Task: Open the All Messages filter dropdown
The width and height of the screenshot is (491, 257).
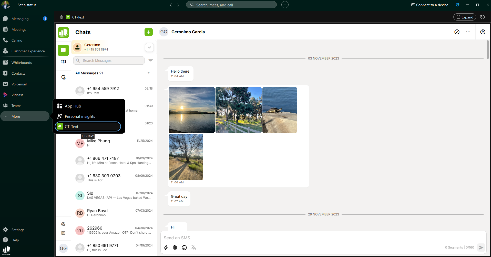Action: [148, 73]
